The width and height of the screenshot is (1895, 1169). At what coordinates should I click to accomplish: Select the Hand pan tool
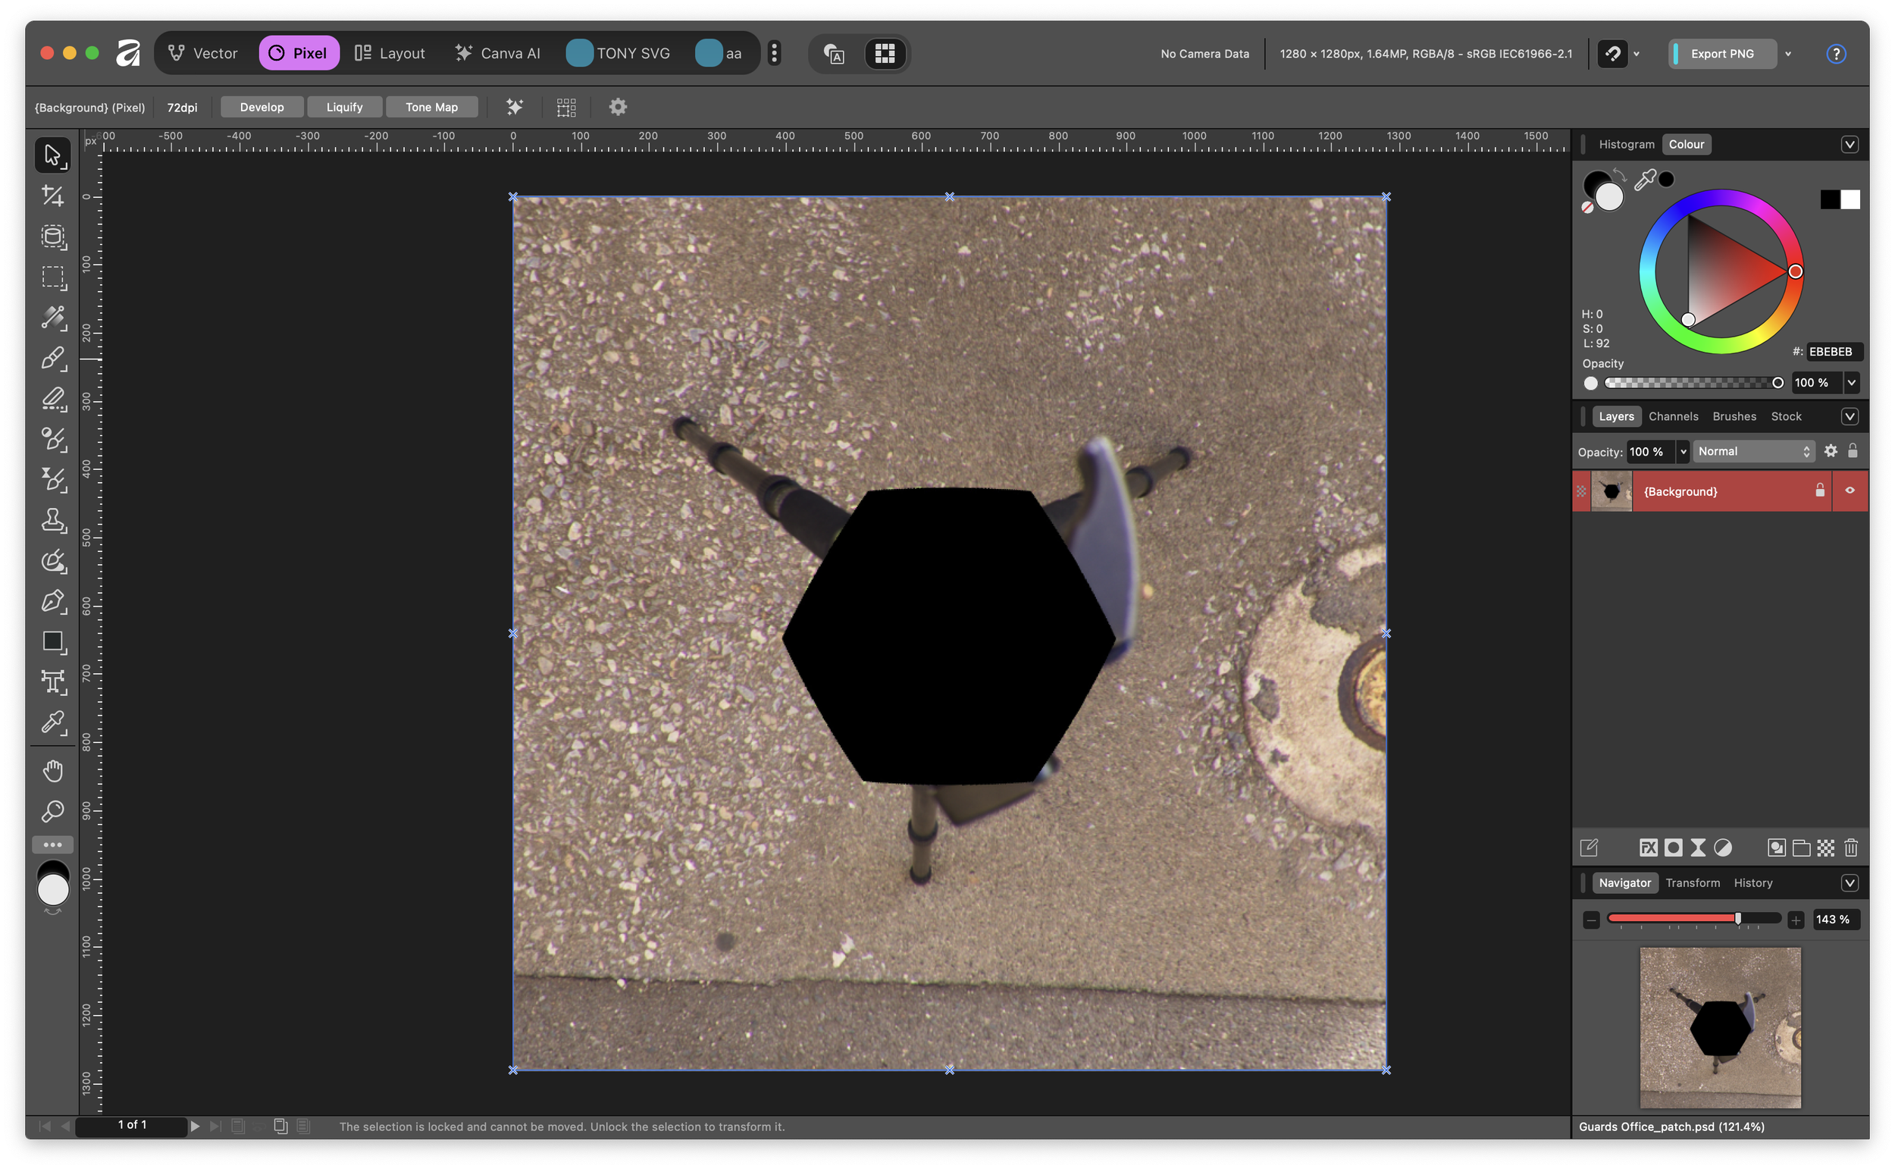click(x=52, y=771)
